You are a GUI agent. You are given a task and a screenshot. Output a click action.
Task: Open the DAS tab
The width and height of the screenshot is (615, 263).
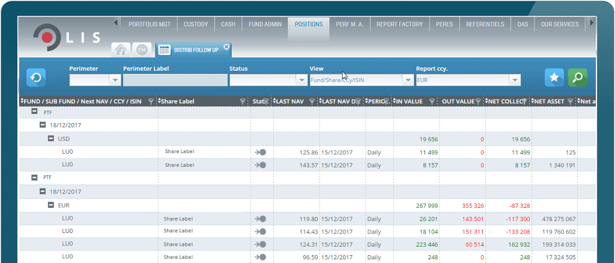point(523,24)
